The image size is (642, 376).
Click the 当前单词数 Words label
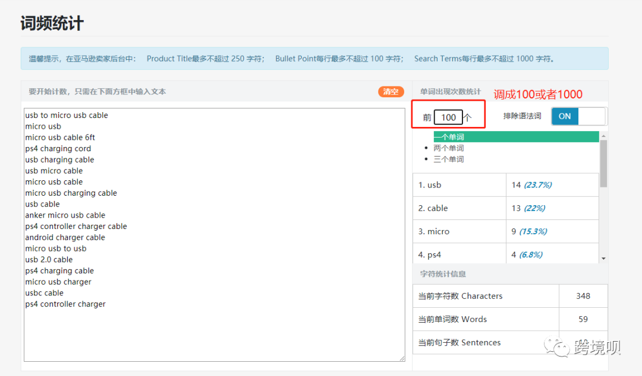[452, 319]
